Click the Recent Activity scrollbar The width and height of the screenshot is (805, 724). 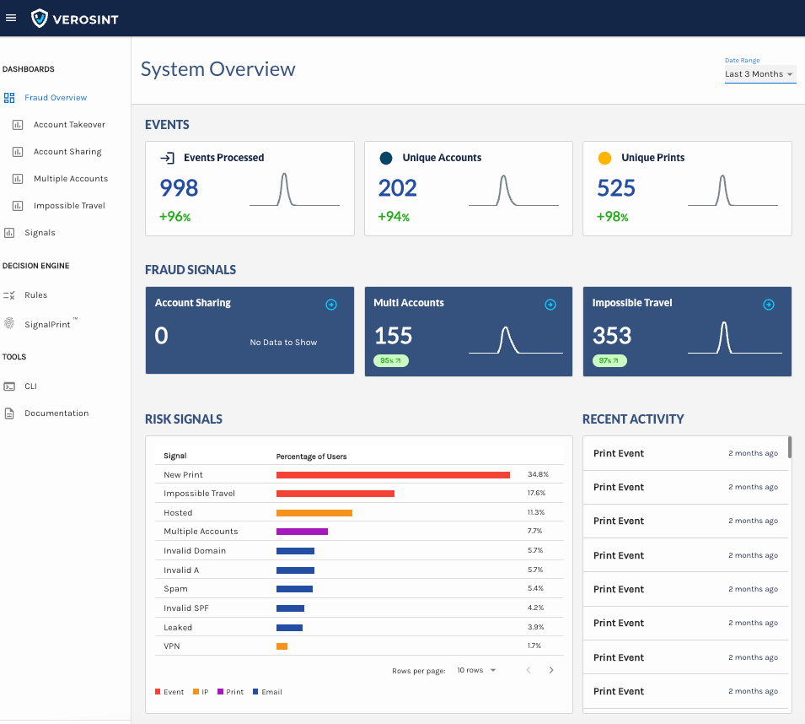pos(790,447)
